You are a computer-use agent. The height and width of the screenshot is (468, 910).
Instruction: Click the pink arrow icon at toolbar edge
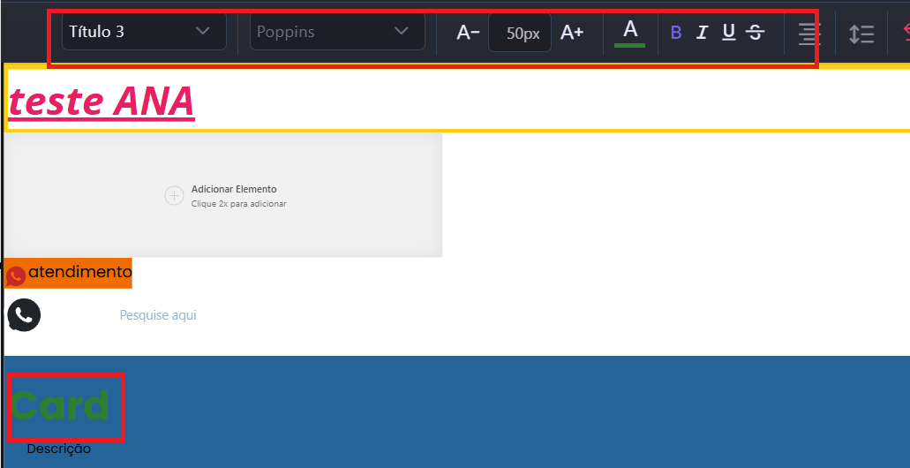point(905,32)
